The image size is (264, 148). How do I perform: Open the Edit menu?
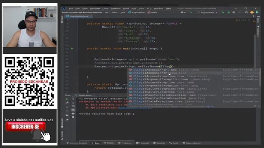(x=78, y=8)
